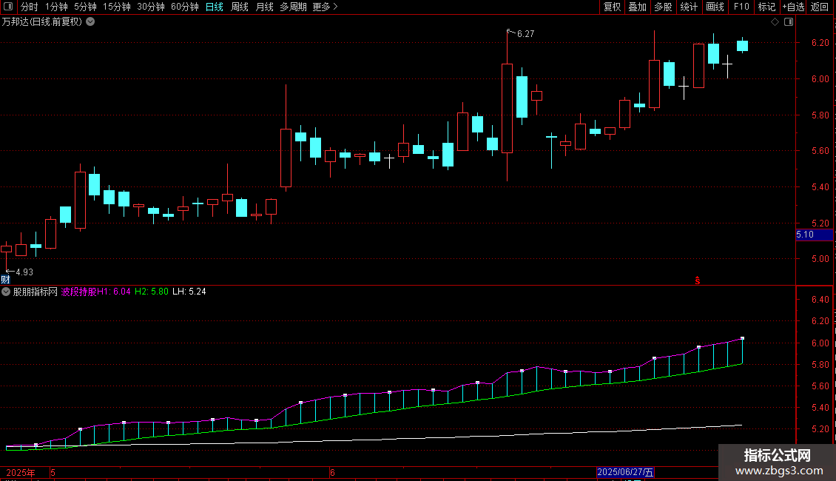Click the red S marker on the chart
Image resolution: width=836 pixels, height=481 pixels.
coord(697,280)
